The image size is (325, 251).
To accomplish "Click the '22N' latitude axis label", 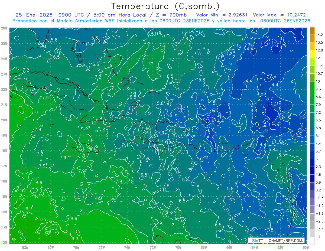I will tap(4, 89).
